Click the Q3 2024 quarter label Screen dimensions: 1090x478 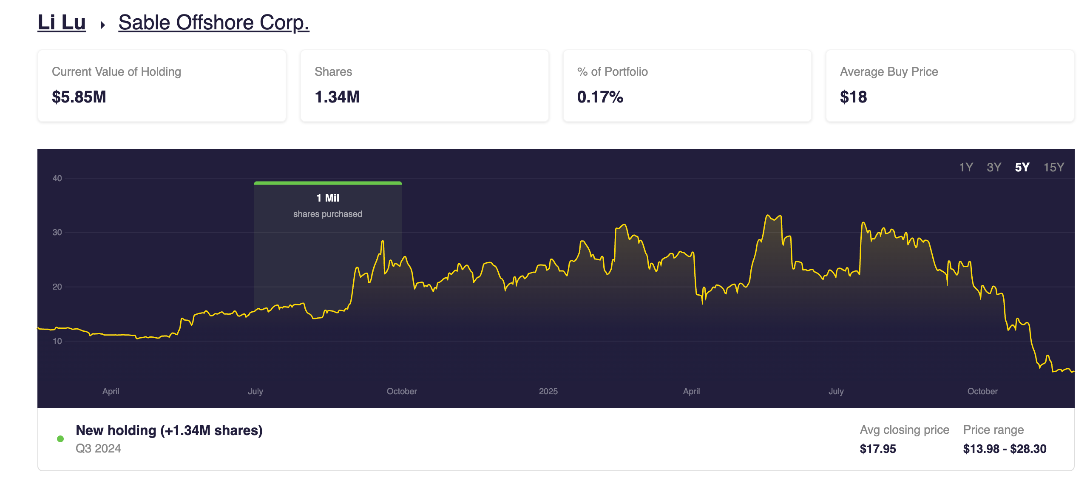point(98,449)
